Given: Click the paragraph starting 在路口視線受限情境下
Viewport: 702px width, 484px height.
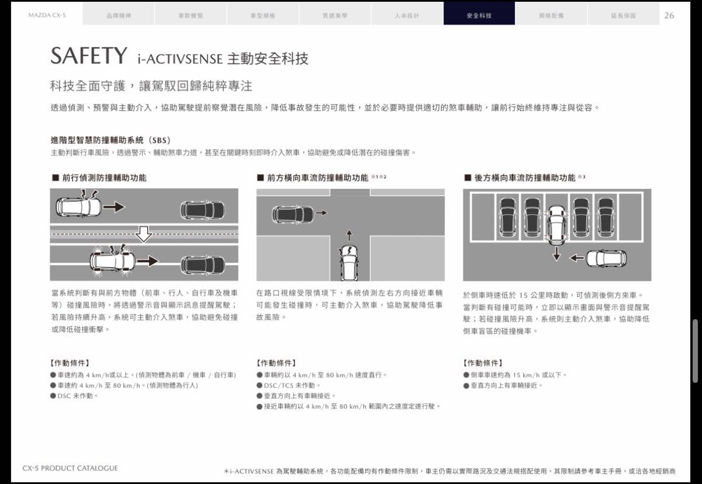Looking at the screenshot, I should [x=350, y=305].
